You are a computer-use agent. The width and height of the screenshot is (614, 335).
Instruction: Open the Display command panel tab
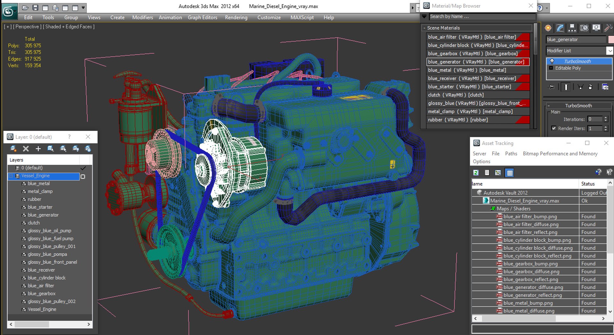click(596, 28)
